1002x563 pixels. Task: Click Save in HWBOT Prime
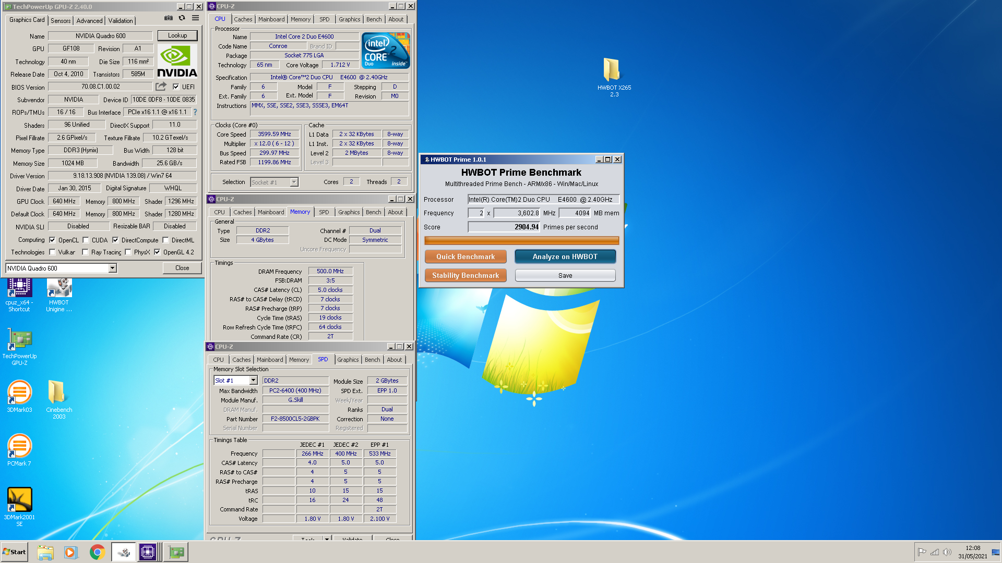[565, 275]
